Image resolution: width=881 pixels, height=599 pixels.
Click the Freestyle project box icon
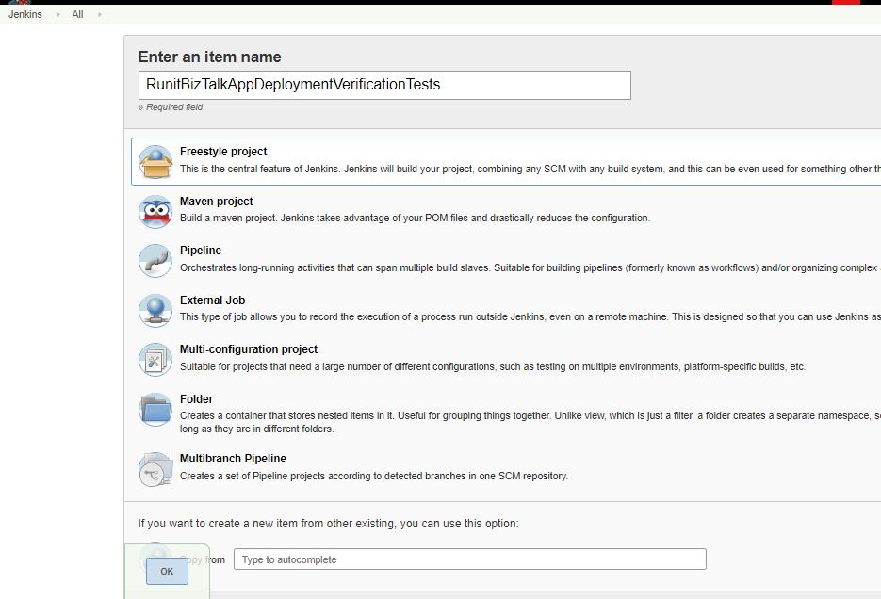tap(155, 162)
